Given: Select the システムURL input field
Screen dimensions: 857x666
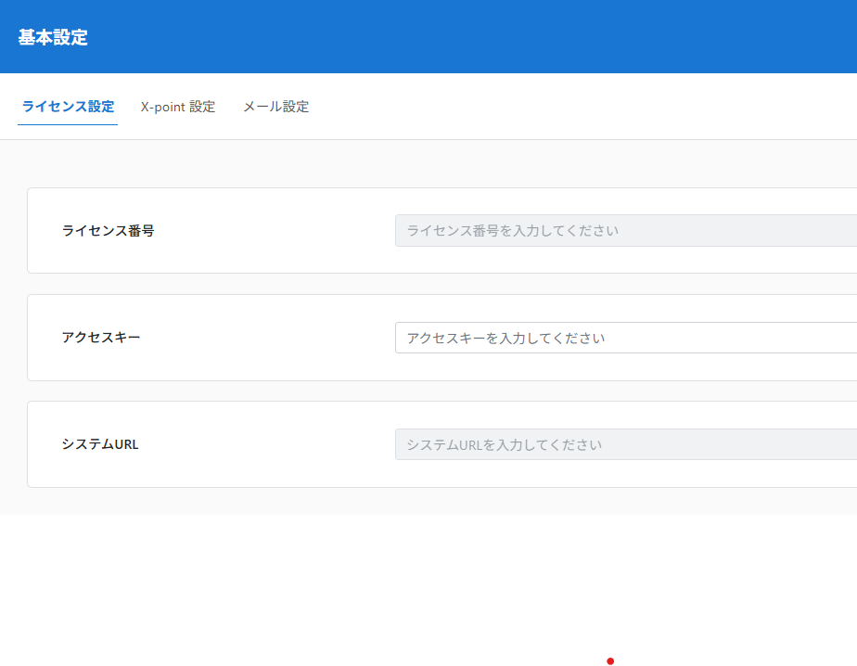Looking at the screenshot, I should point(626,444).
